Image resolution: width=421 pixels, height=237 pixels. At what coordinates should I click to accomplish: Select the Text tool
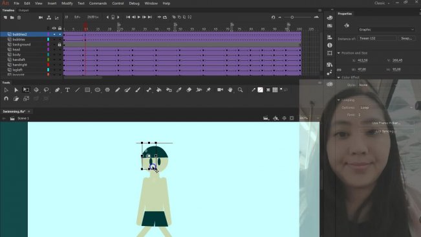[67, 90]
